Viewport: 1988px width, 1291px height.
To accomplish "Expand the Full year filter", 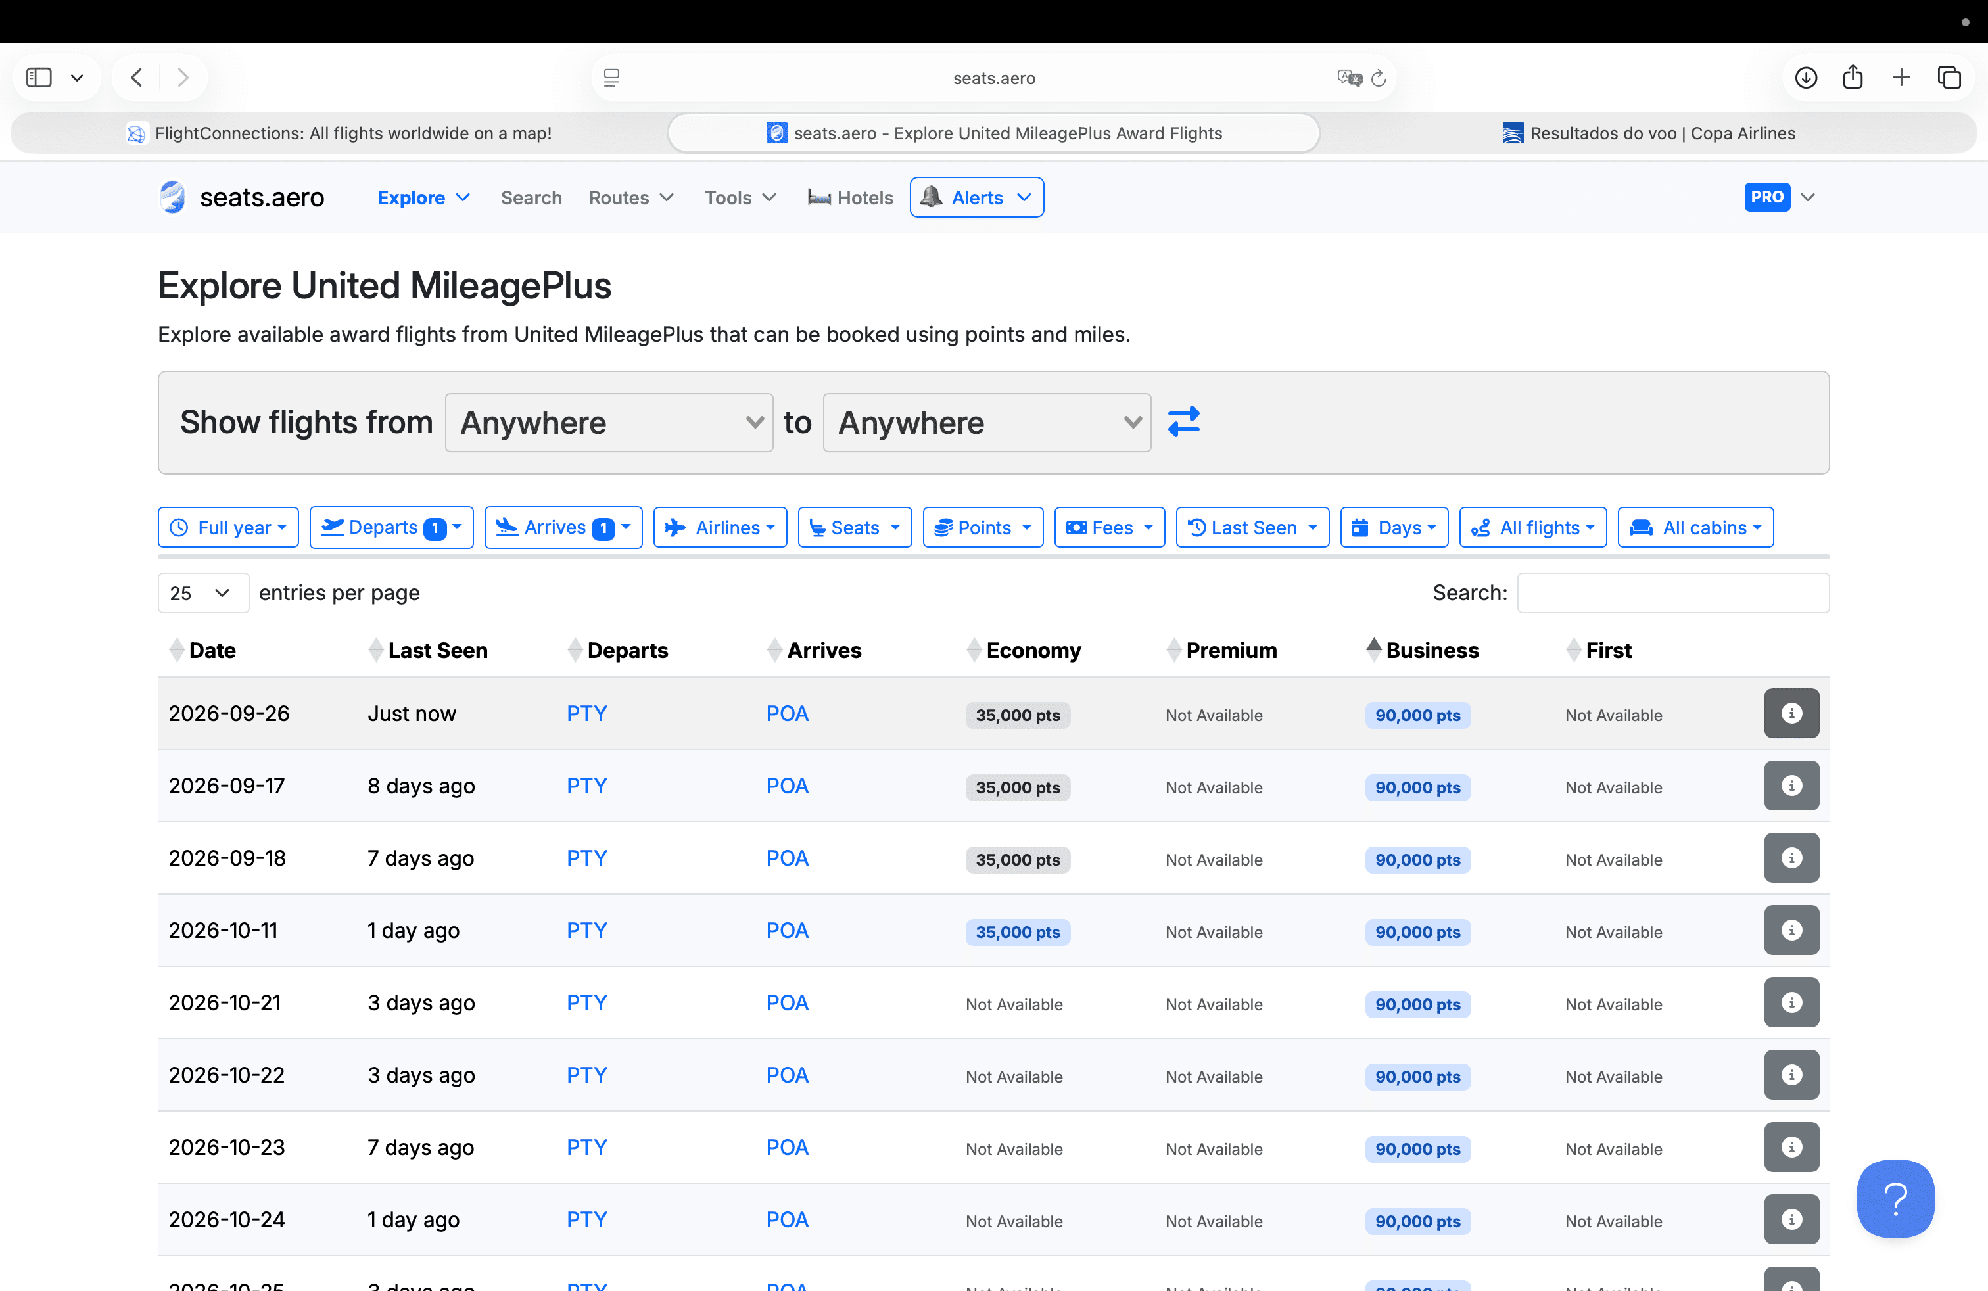I will pos(228,527).
